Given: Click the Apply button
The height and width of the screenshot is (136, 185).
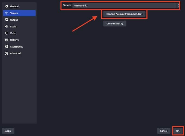Looking at the screenshot, I should tap(8, 131).
